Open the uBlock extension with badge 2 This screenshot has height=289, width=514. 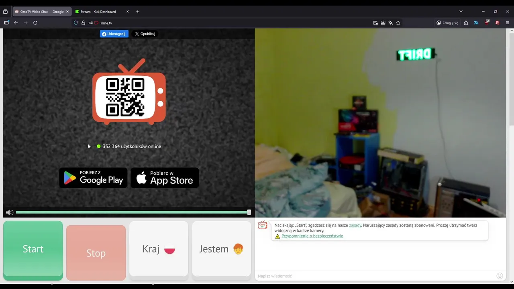pyautogui.click(x=487, y=22)
